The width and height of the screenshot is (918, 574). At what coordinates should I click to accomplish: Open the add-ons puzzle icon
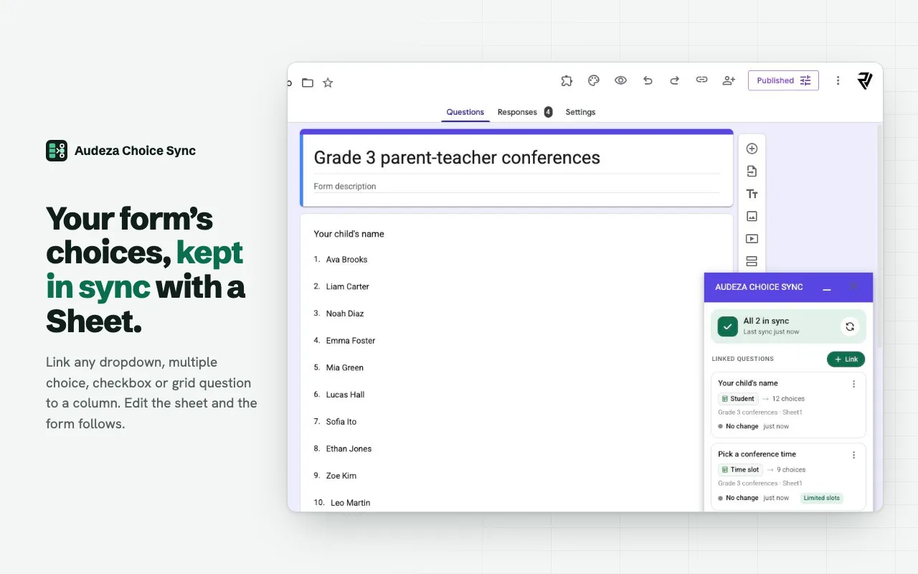tap(567, 81)
